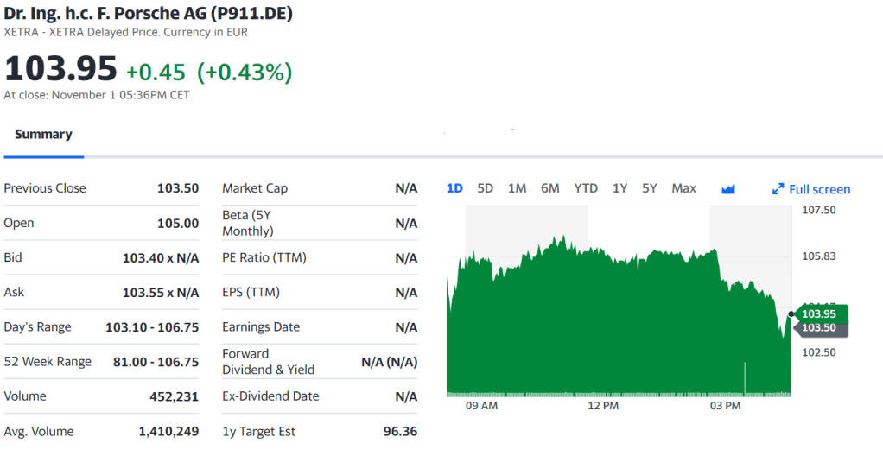
Task: Switch chart to 5D range
Action: click(x=486, y=188)
